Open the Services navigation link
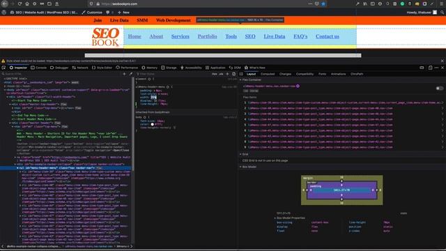 click(180, 36)
